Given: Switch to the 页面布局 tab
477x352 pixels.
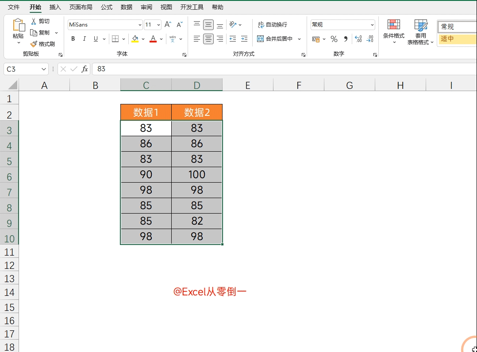Looking at the screenshot, I should click(81, 7).
